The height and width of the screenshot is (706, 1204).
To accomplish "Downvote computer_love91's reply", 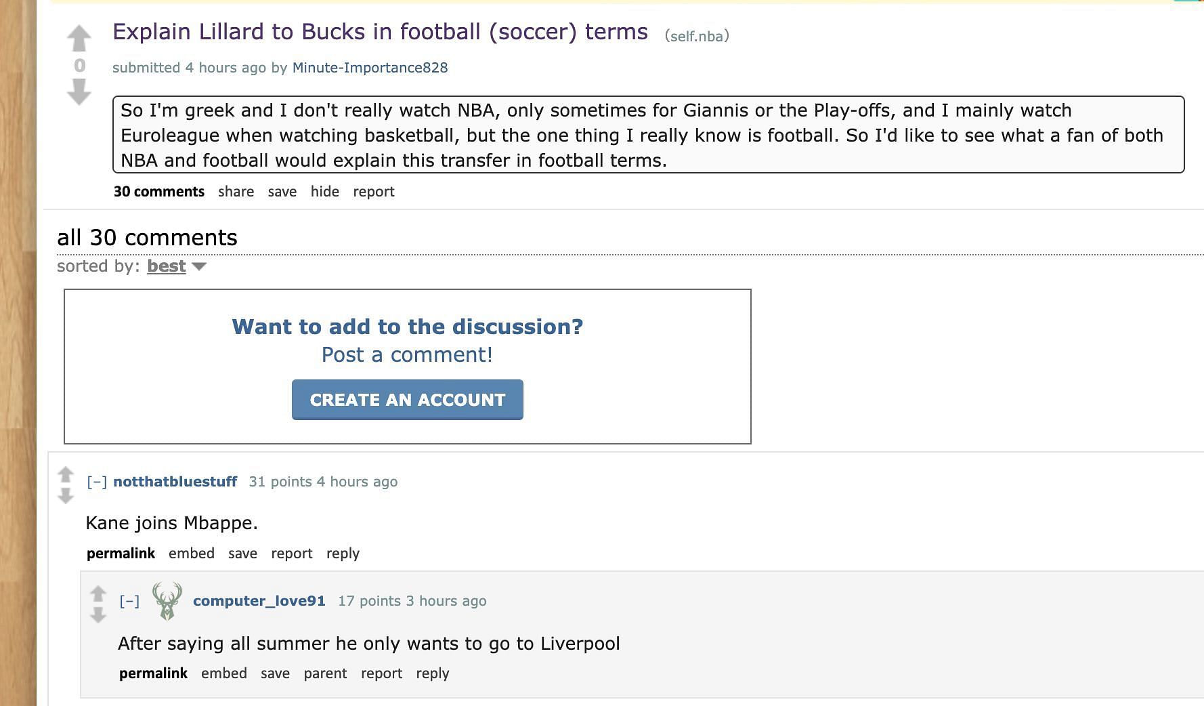I will click(x=98, y=615).
